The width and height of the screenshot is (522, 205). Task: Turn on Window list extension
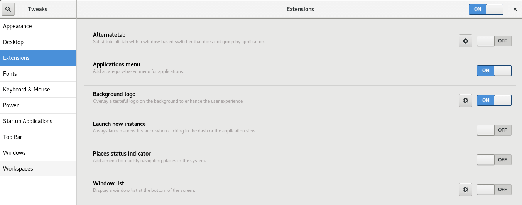coord(494,190)
